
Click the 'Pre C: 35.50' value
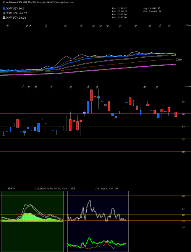120,18
